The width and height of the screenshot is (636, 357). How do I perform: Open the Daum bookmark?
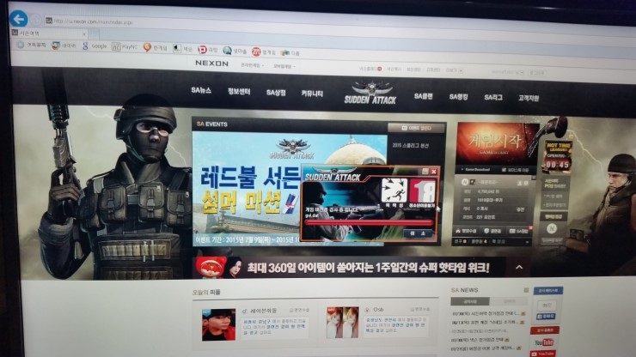click(290, 52)
